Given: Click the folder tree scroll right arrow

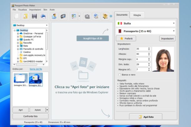Looking at the screenshot, I should click(x=44, y=64).
